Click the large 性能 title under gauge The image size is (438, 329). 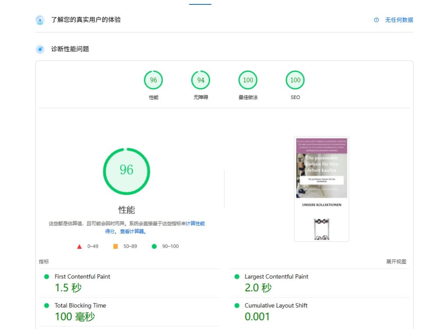[x=127, y=210]
